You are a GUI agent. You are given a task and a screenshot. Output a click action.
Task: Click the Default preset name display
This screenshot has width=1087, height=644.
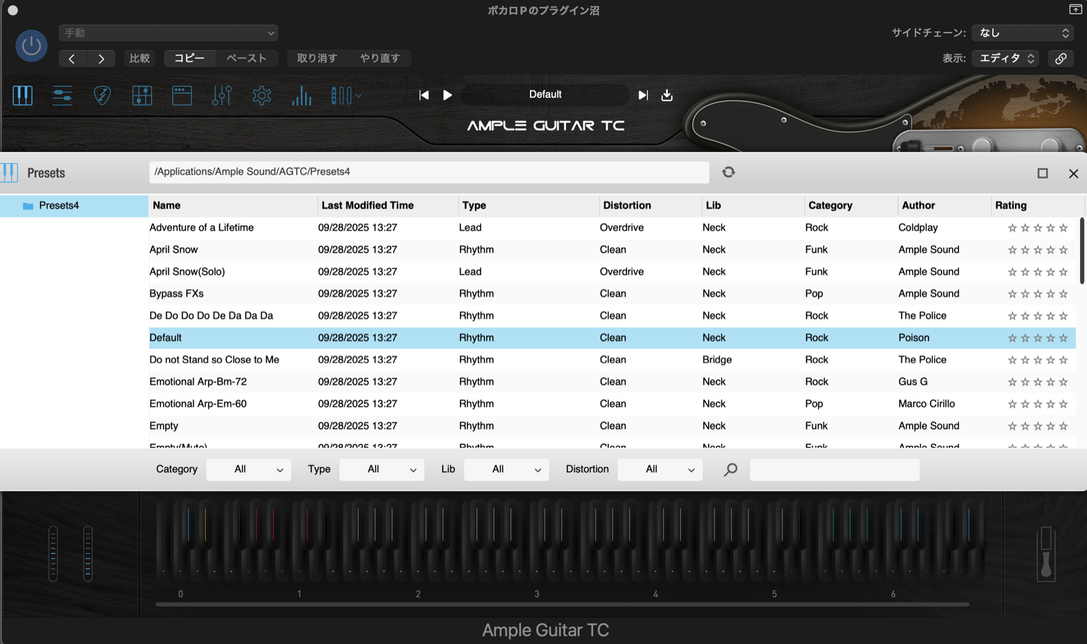pos(546,94)
